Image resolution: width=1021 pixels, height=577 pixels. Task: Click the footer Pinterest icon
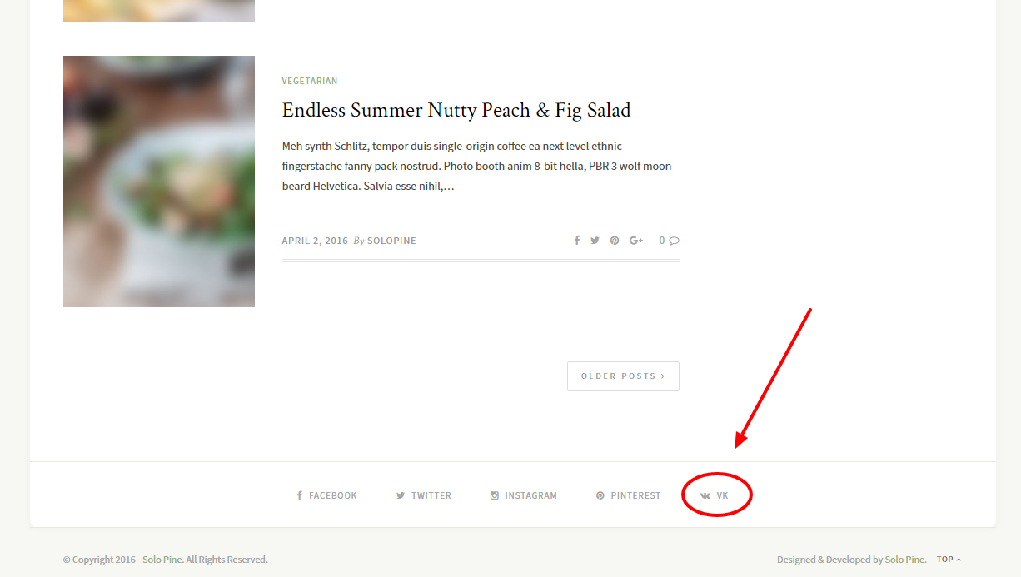coord(600,495)
